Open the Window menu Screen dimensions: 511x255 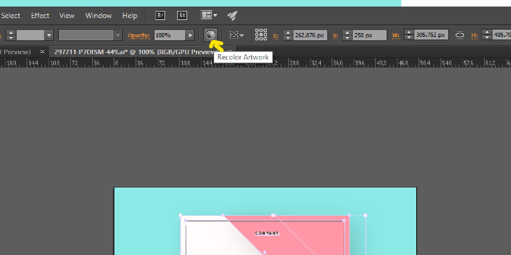click(x=99, y=15)
